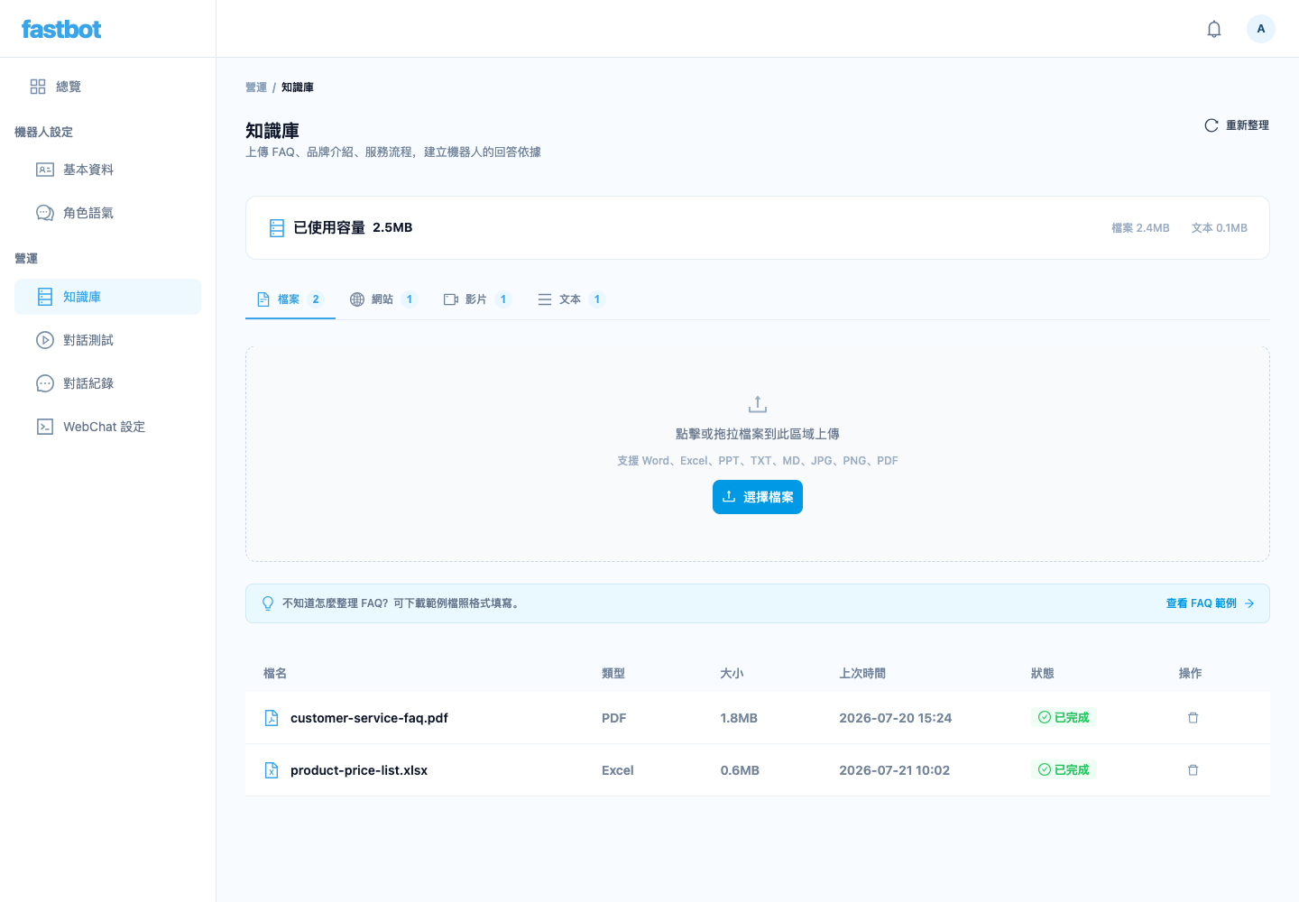The image size is (1299, 902).
Task: Open the 文本 tab
Action: tap(571, 299)
